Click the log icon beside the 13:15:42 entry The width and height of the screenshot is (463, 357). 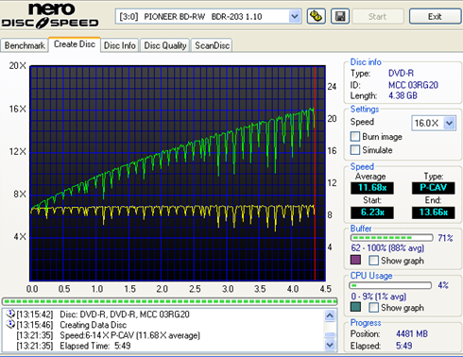10,314
